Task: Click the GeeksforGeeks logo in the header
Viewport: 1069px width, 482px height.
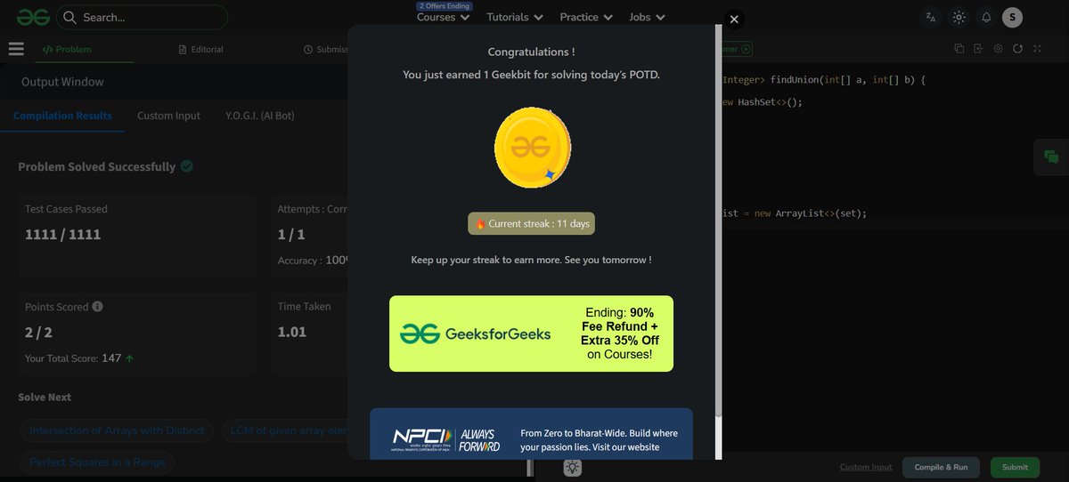Action: (x=31, y=17)
